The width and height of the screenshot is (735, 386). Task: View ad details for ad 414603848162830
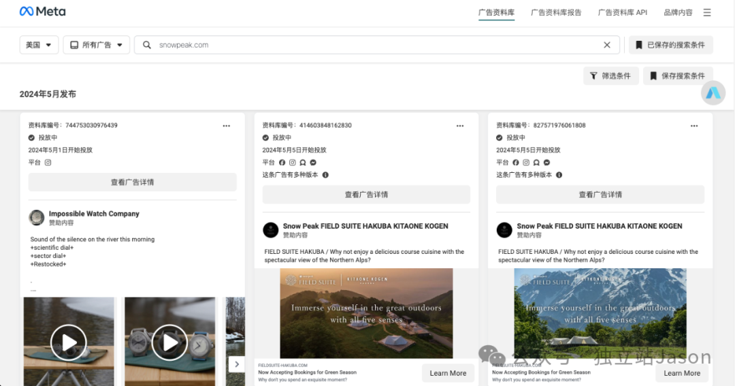coord(366,194)
